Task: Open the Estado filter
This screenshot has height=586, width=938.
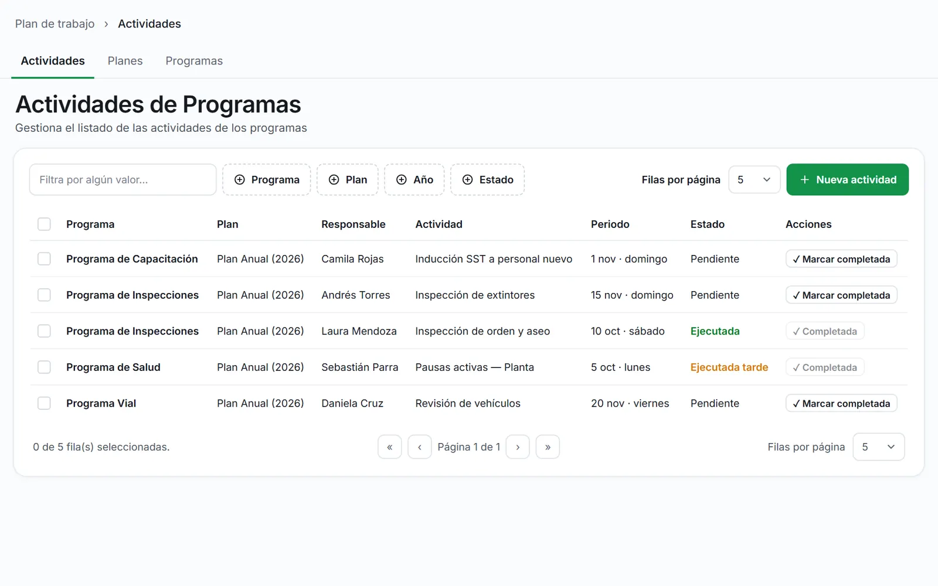Action: coord(488,179)
